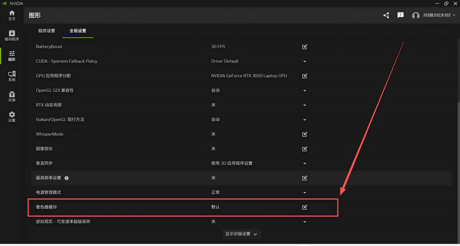Screen dimensions: 460x246
Task: Click the Driver Default value
Action: click(x=225, y=61)
